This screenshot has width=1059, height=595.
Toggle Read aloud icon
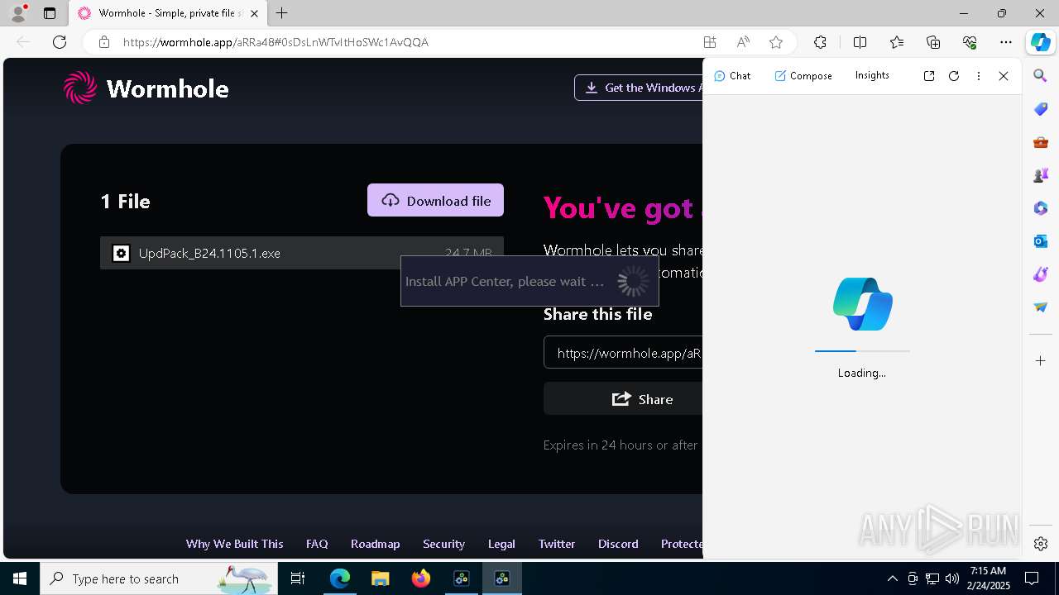[743, 42]
